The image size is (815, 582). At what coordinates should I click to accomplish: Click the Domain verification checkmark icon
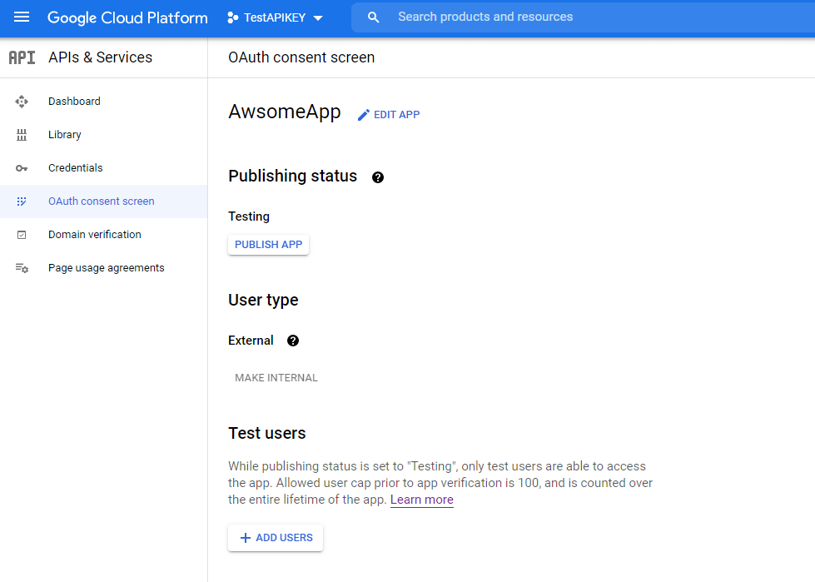[21, 234]
